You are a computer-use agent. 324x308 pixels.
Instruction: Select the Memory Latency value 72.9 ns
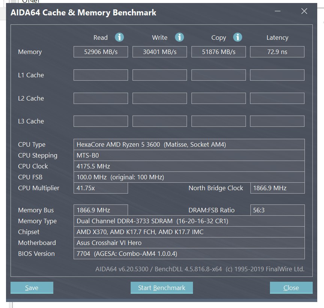[x=277, y=52]
